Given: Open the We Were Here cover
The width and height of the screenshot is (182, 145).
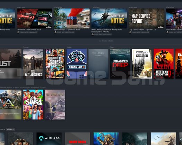Looking at the screenshot, I should tap(55, 105).
